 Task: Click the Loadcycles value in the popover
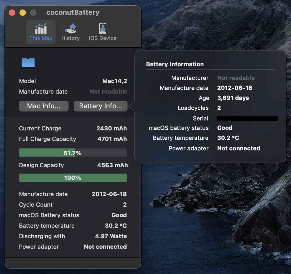[x=219, y=108]
